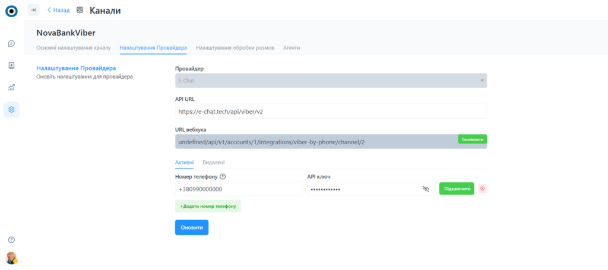Go back using the Назад link
The height and width of the screenshot is (270, 608).
coord(59,10)
